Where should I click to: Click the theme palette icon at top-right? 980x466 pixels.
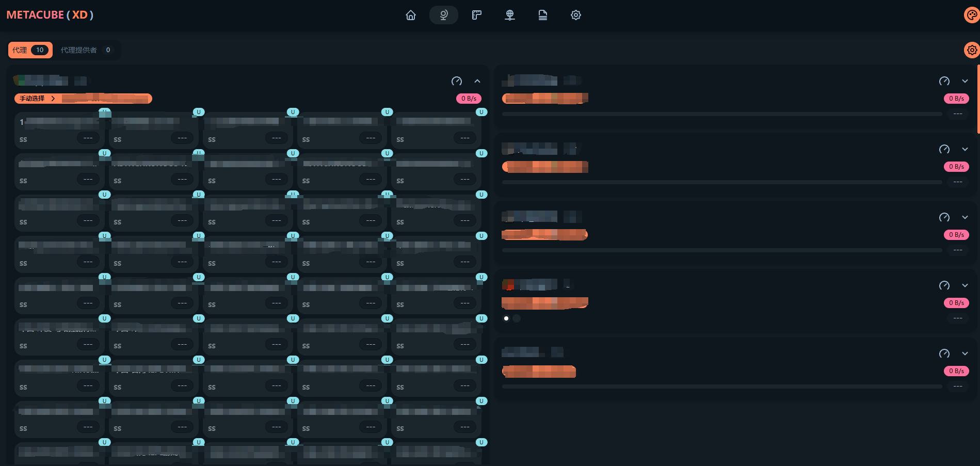click(972, 15)
